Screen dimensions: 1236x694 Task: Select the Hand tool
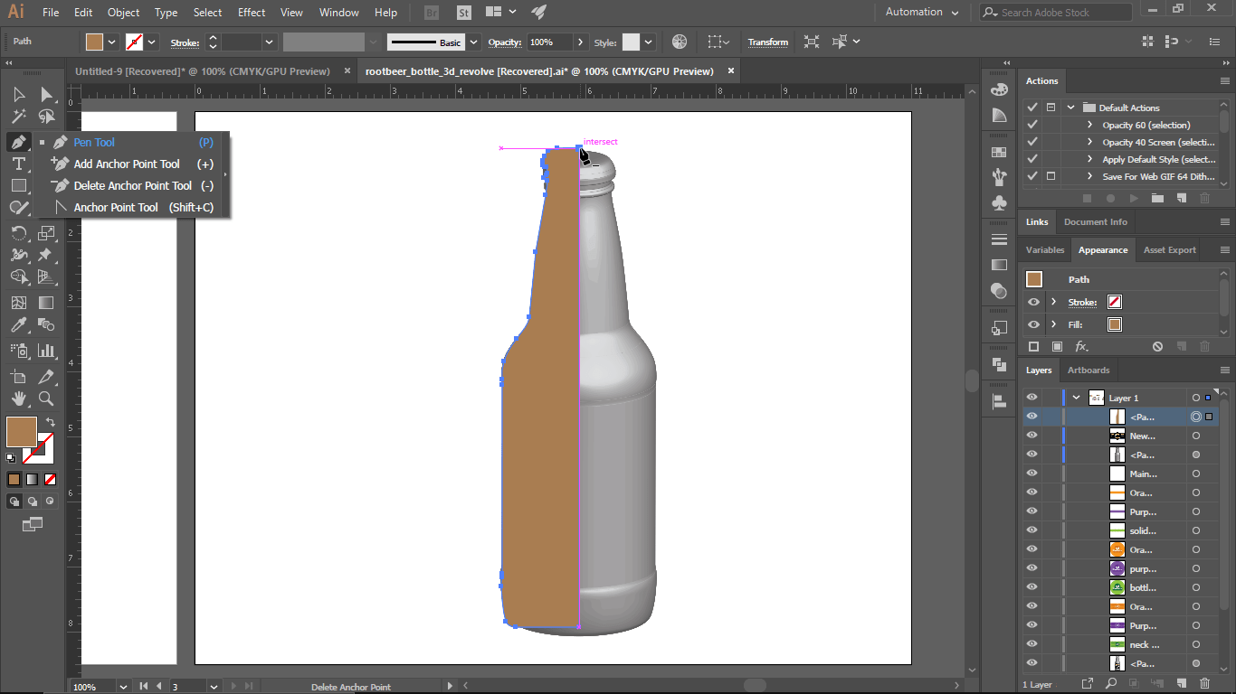pos(18,398)
